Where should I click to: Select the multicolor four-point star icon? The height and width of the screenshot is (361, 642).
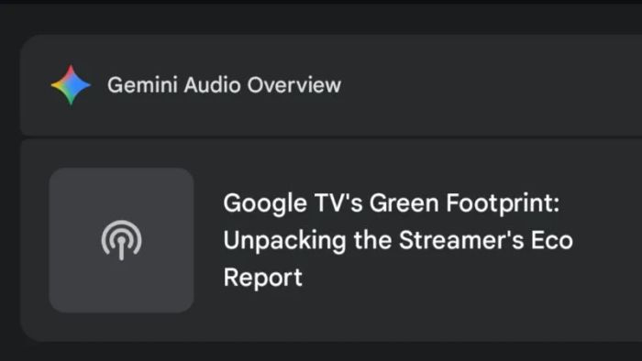[71, 84]
